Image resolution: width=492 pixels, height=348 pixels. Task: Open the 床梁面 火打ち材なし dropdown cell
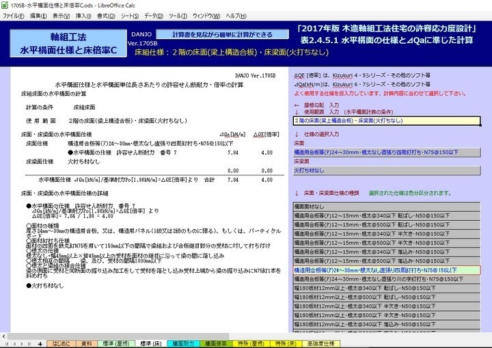(387, 170)
